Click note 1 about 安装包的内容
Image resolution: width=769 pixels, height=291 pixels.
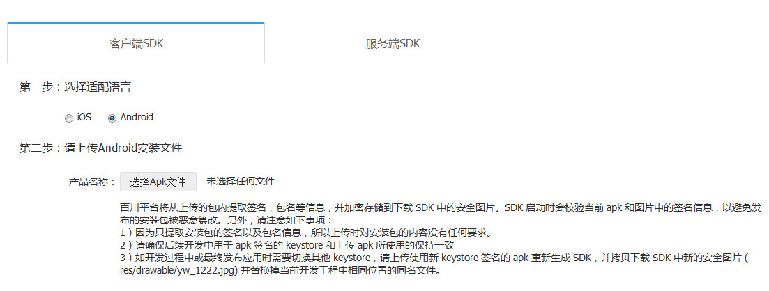(x=305, y=233)
